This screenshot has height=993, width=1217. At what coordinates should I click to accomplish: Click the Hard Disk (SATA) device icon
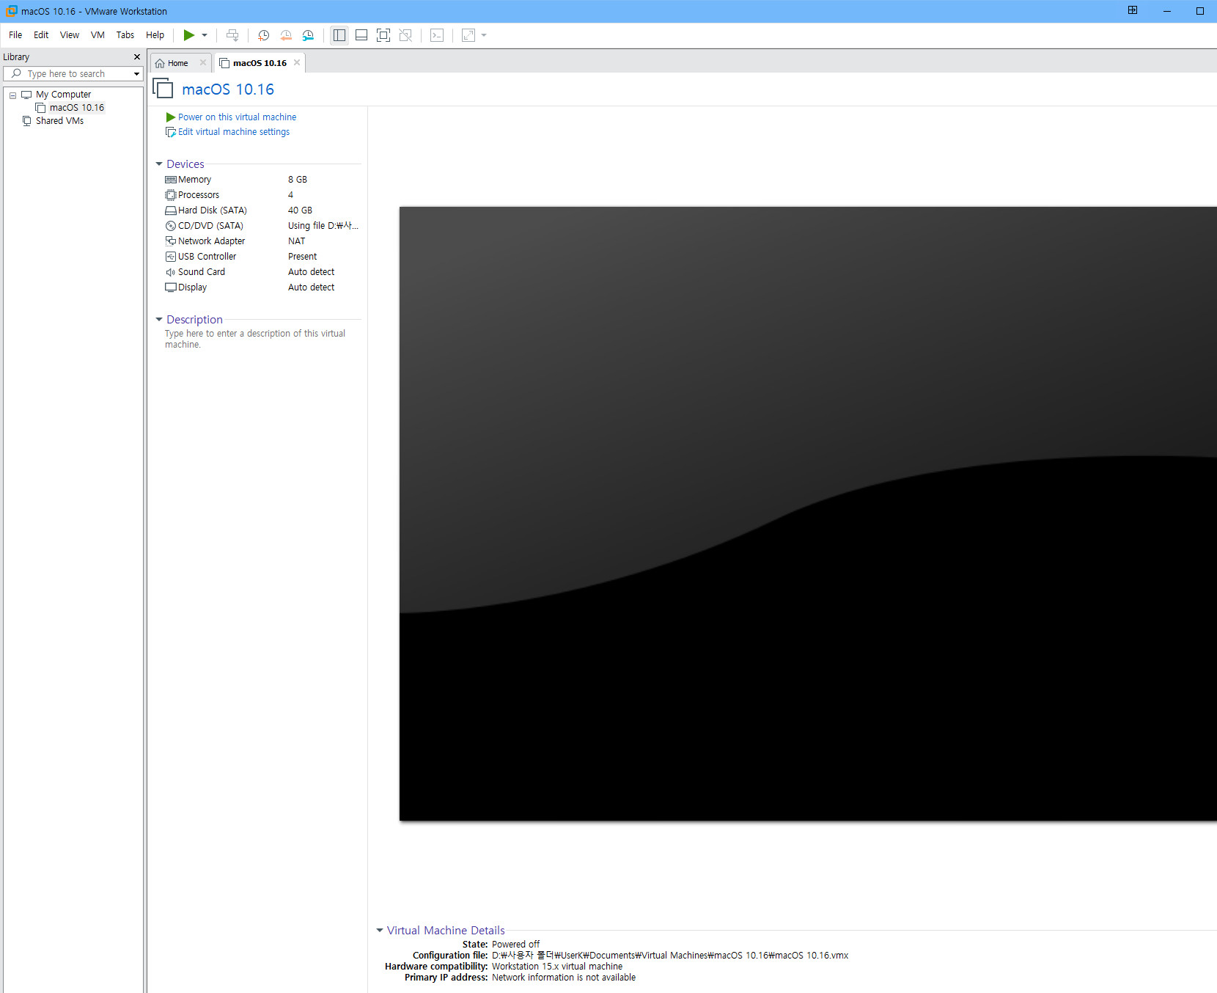[171, 210]
